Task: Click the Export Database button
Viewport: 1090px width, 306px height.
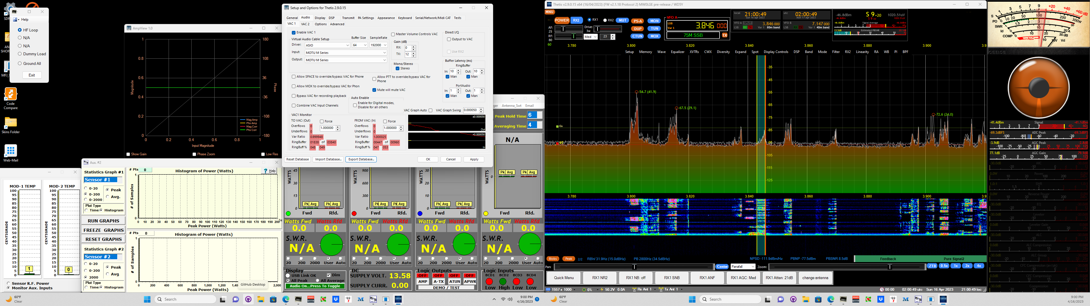Action: tap(361, 159)
